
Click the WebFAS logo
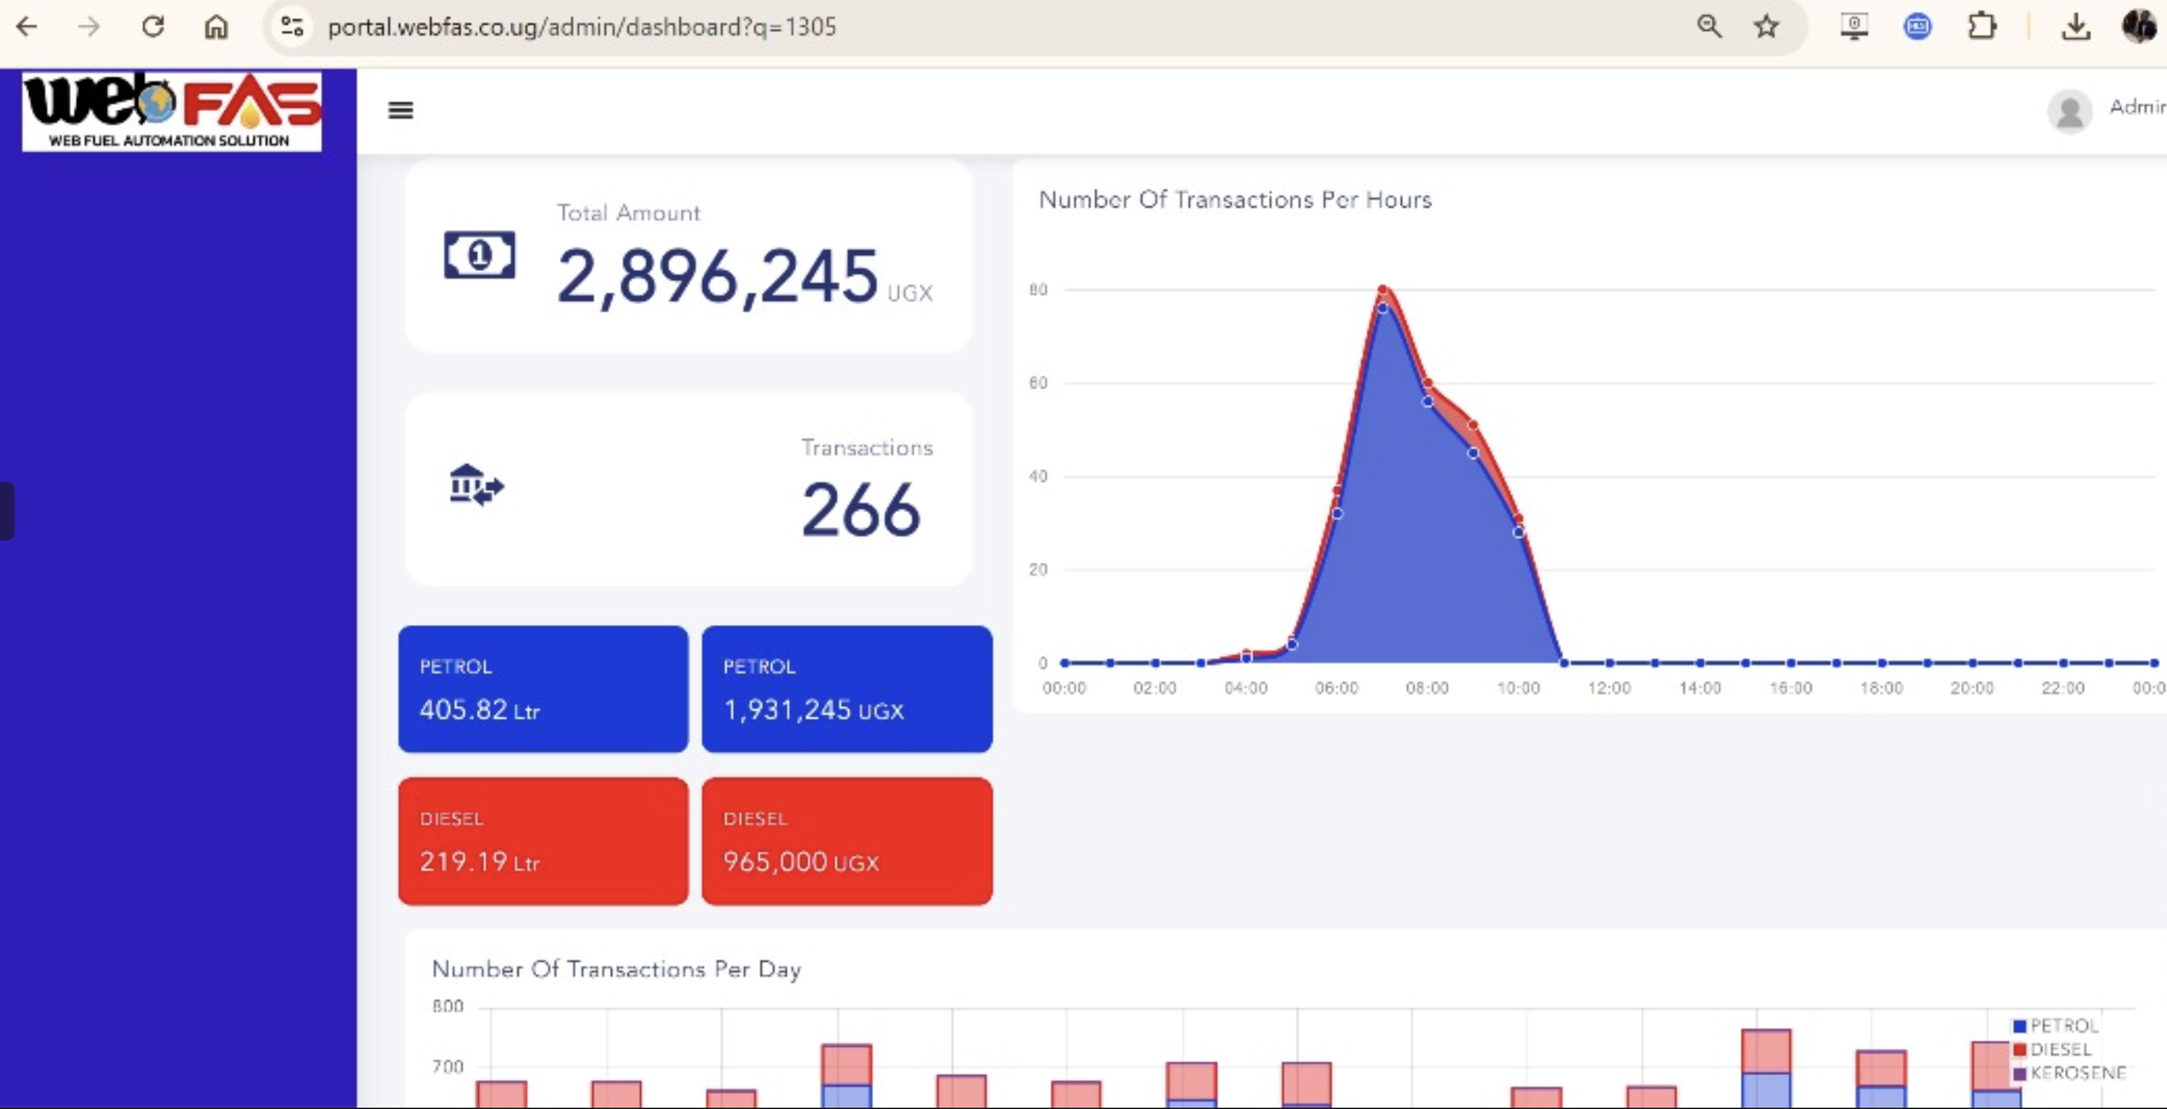171,110
